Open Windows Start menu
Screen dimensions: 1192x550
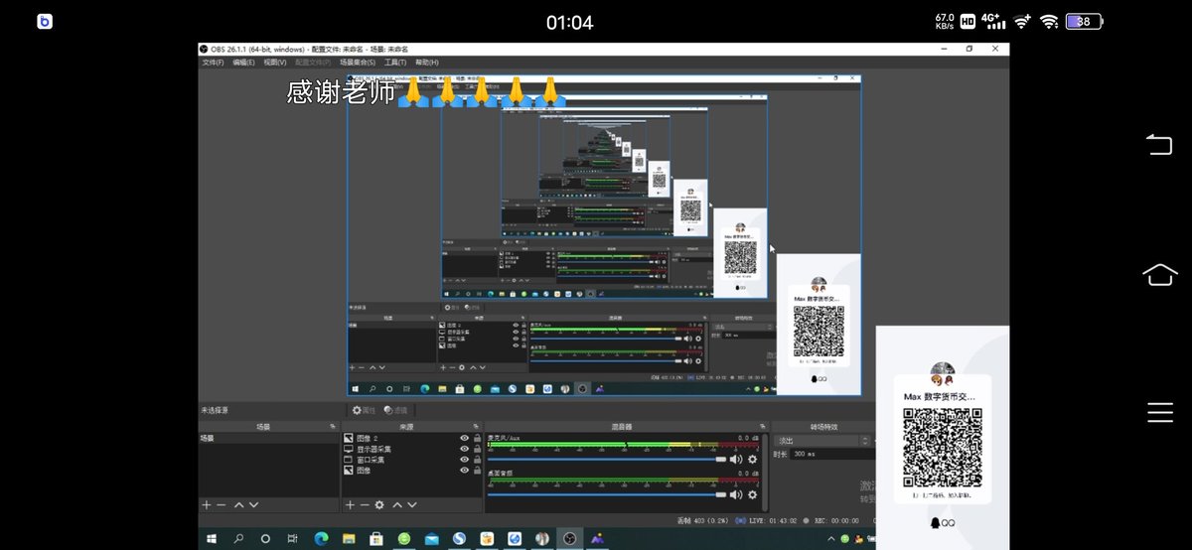[212, 538]
